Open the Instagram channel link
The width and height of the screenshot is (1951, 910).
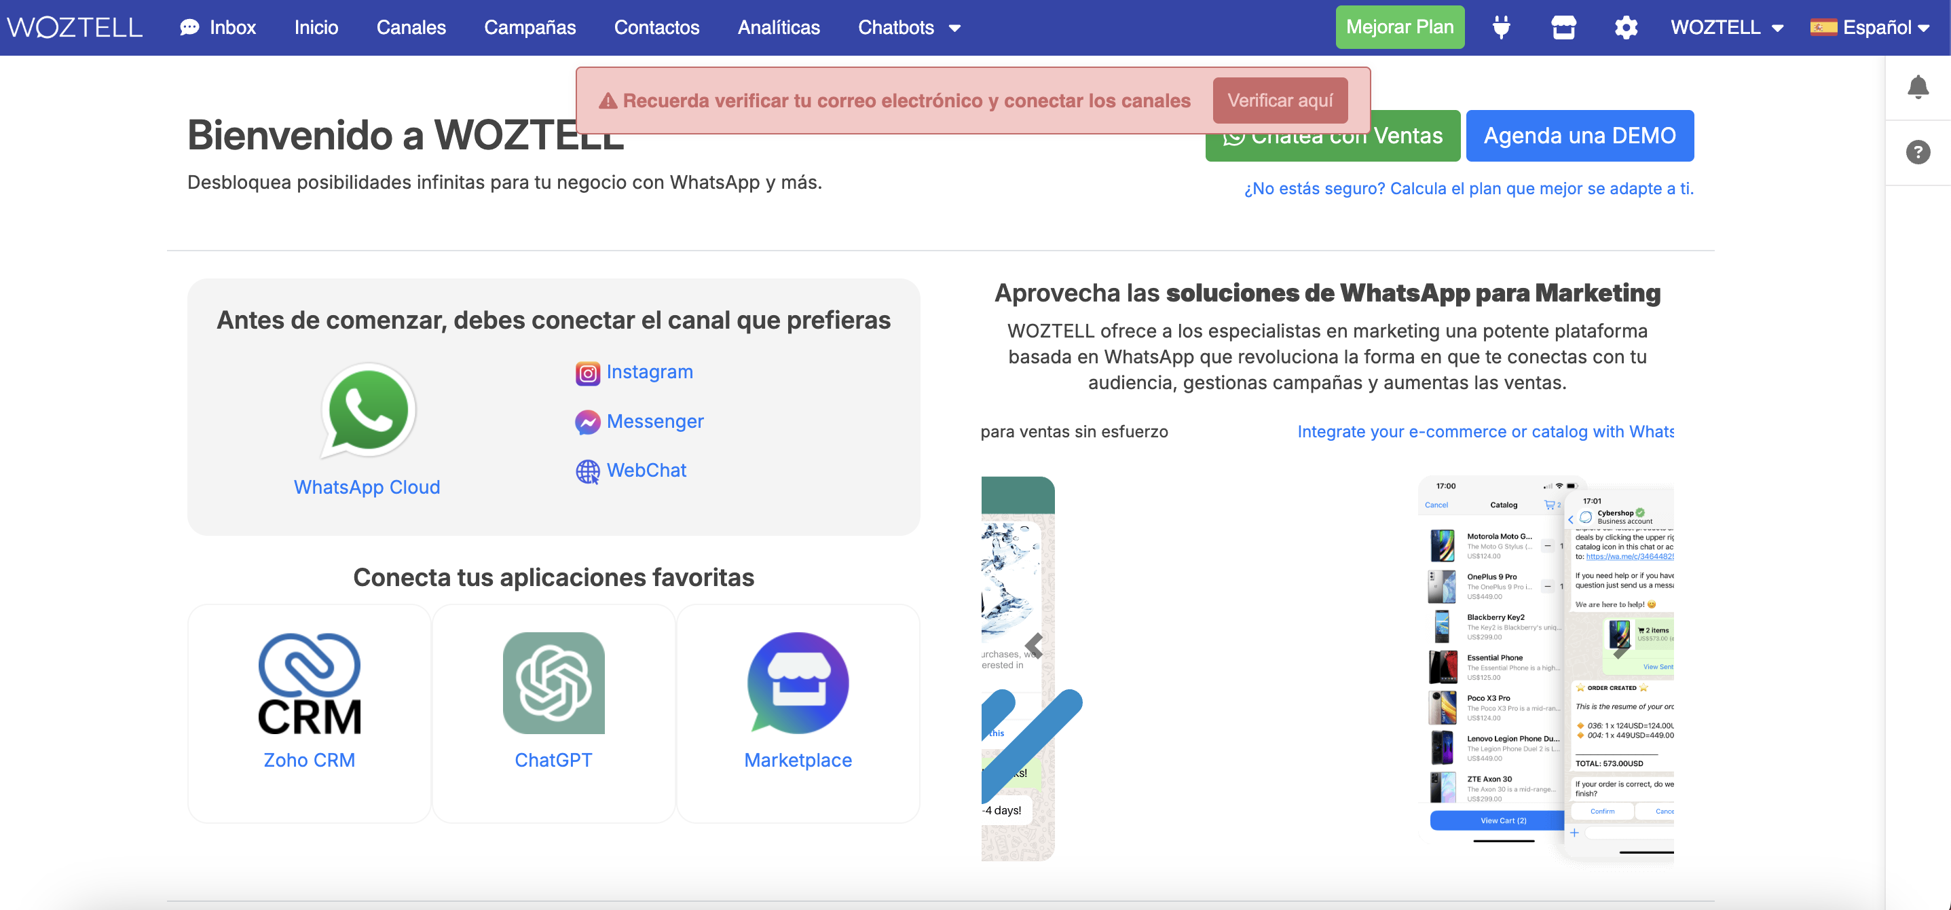point(649,372)
